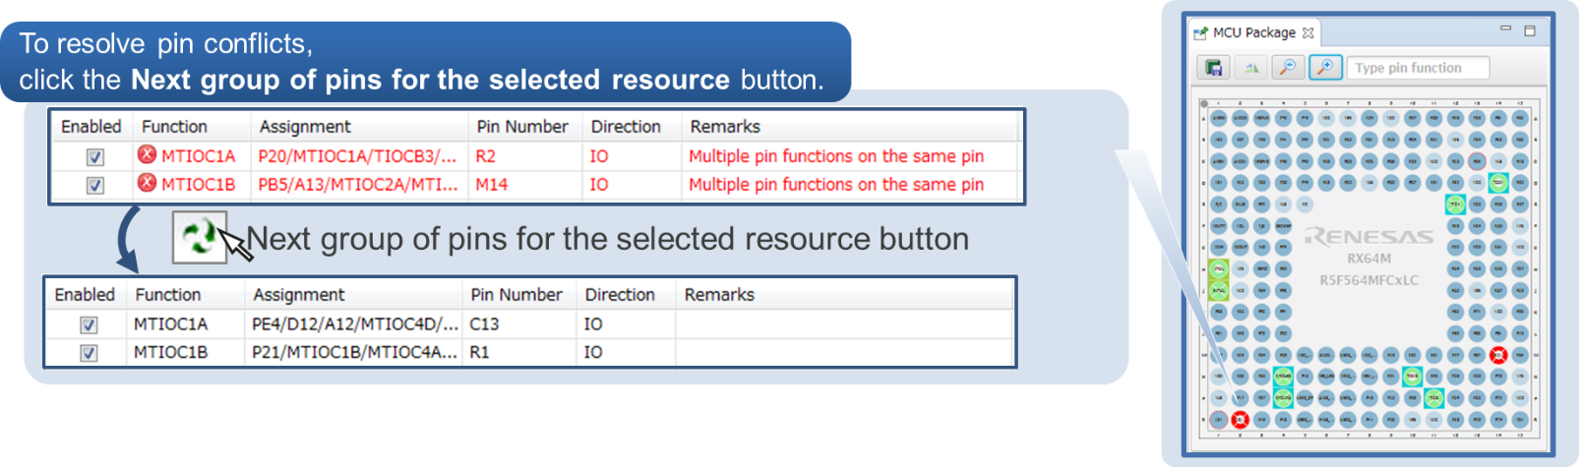Click the red error icon beside MTIOC1A

tap(147, 154)
